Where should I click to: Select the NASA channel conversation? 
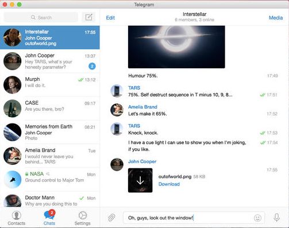[x=50, y=180]
